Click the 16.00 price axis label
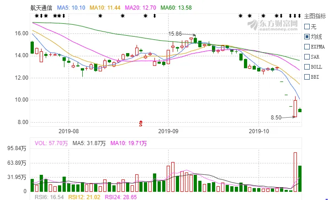The width and height of the screenshot is (328, 200). pos(21,33)
